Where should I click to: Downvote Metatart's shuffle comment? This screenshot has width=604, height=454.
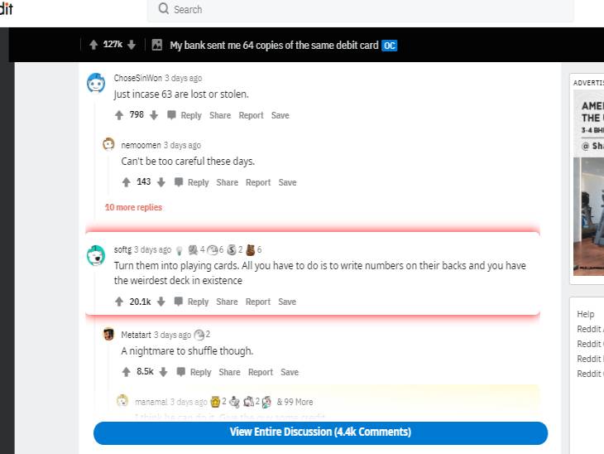[164, 372]
